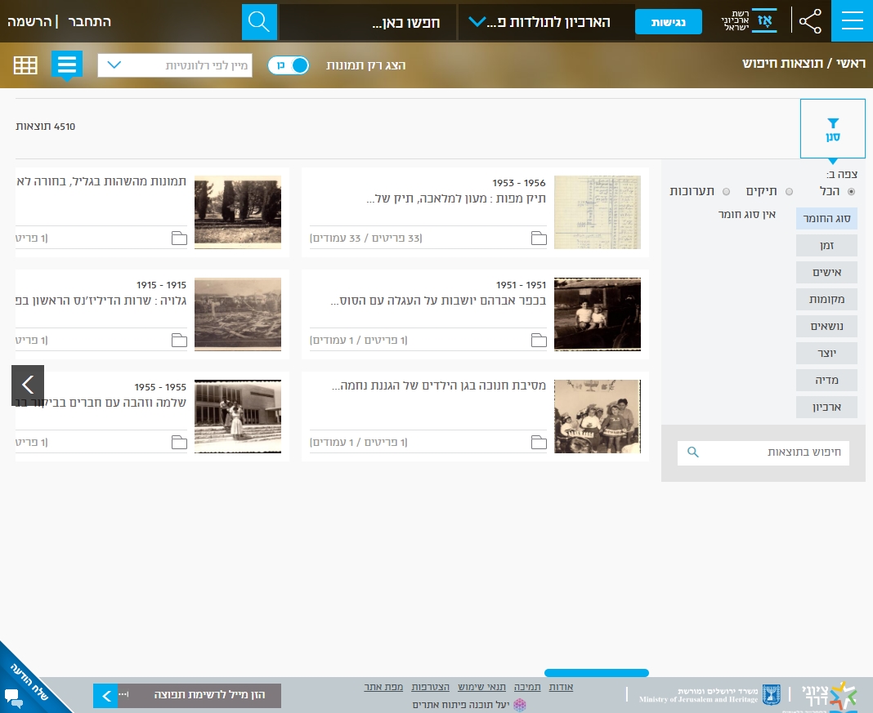Click folder icon on תמונות מהשהות בגליל card
Viewport: 873px width, 713px height.
pyautogui.click(x=179, y=238)
